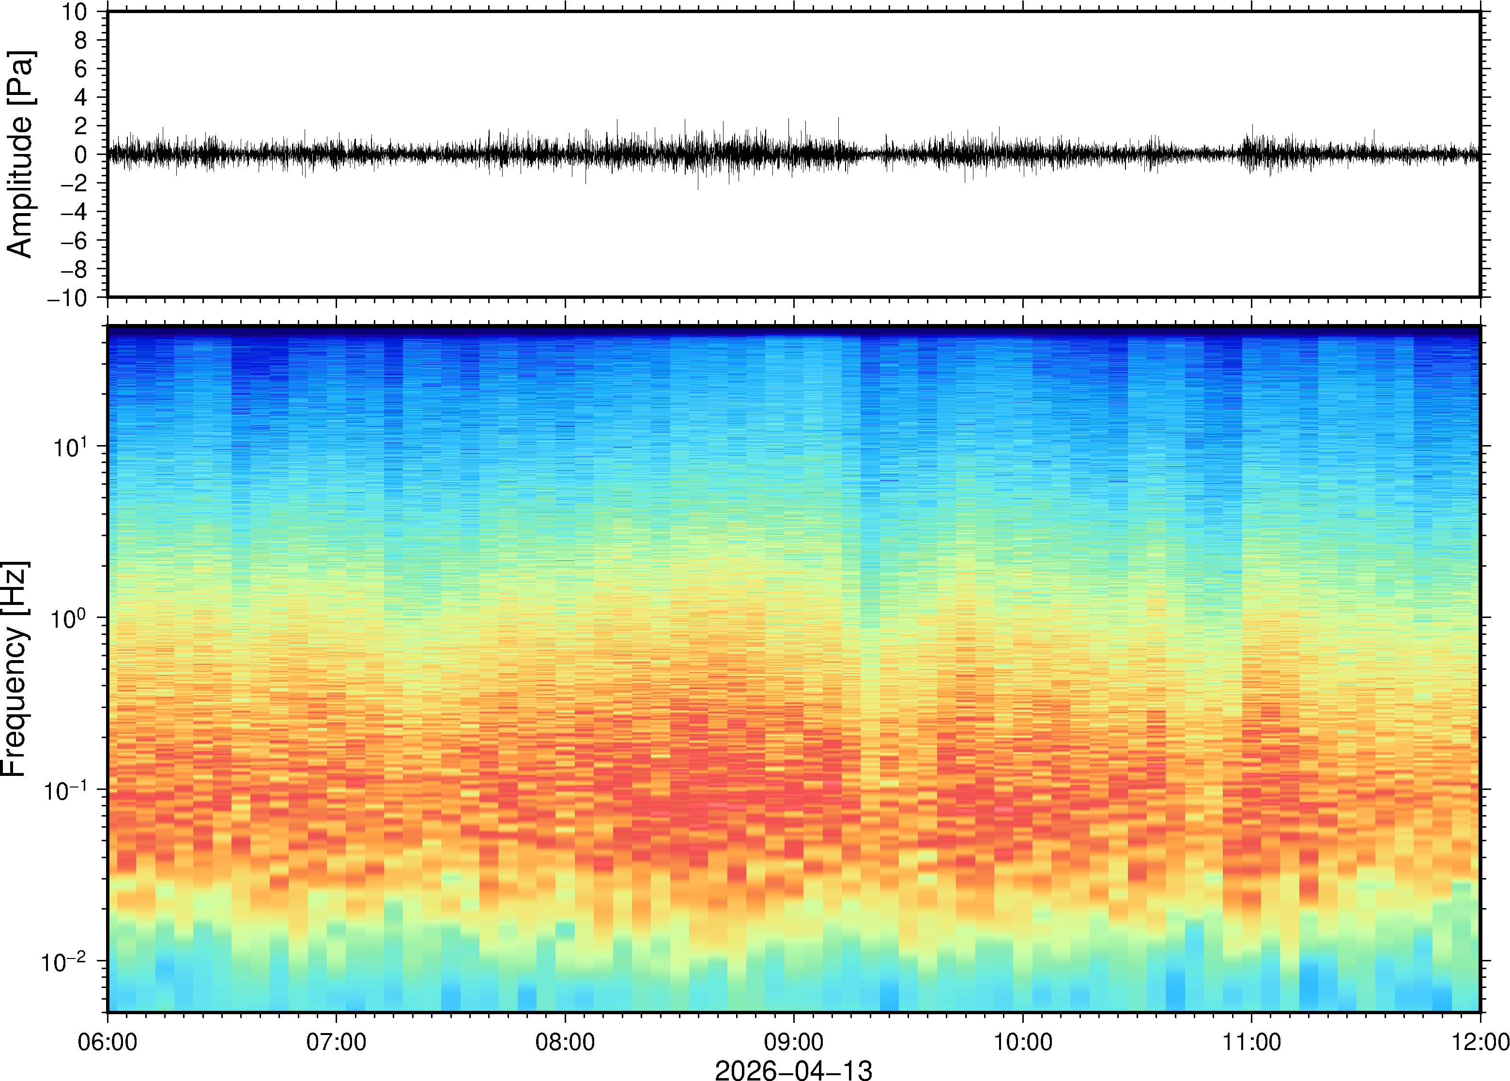1510x1081 pixels.
Task: Click the 12:00 time axis label
Action: pos(1479,1041)
